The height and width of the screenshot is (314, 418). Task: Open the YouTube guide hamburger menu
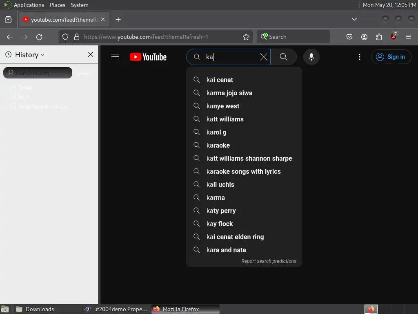(x=115, y=57)
